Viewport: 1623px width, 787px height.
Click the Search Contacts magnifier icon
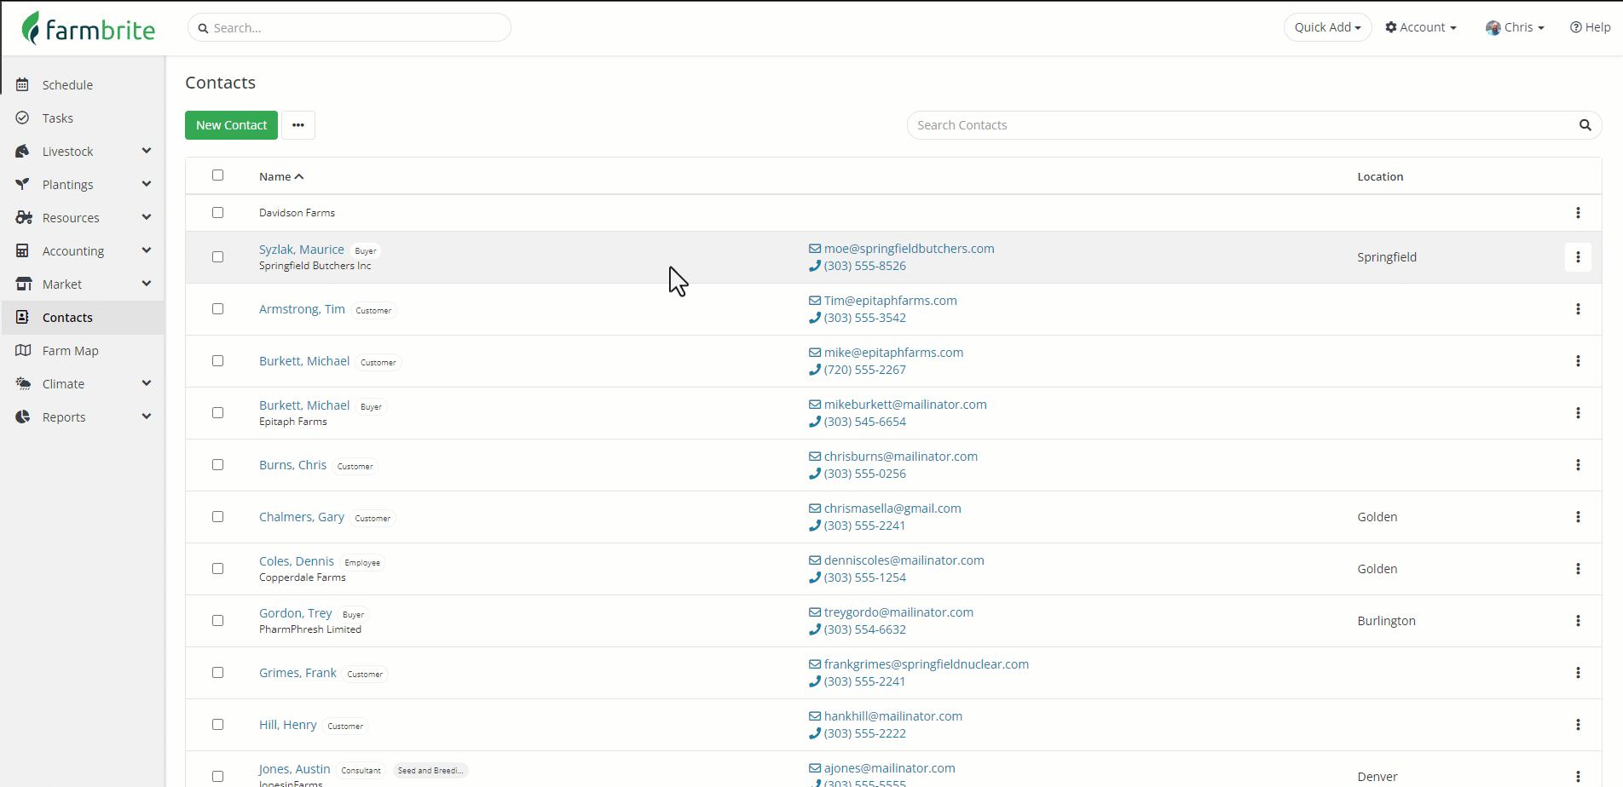[x=1585, y=125]
